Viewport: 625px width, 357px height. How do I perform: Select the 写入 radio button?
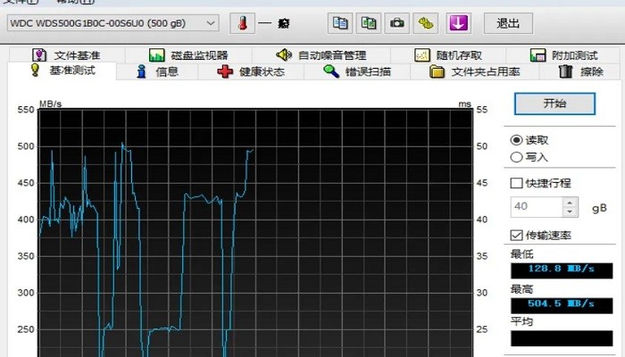tap(516, 157)
